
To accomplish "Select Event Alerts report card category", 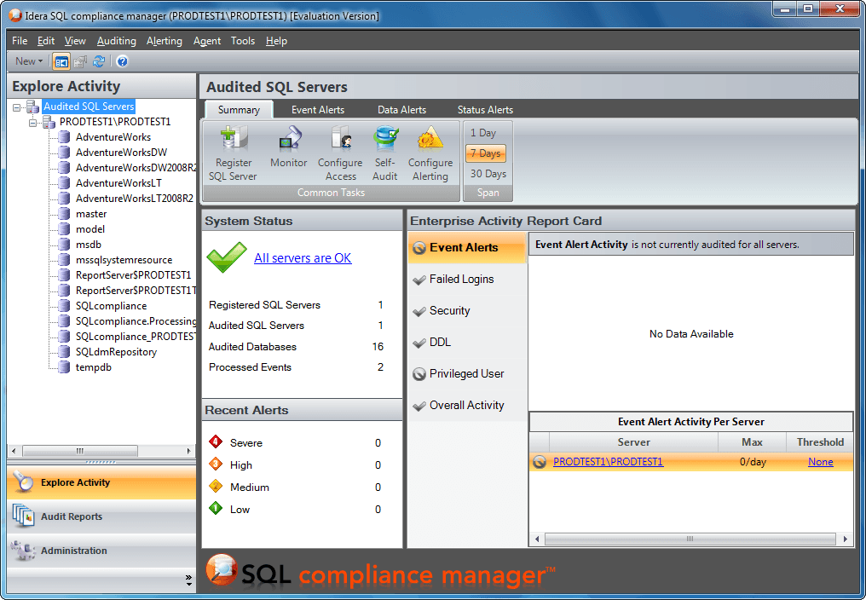I will coord(468,247).
